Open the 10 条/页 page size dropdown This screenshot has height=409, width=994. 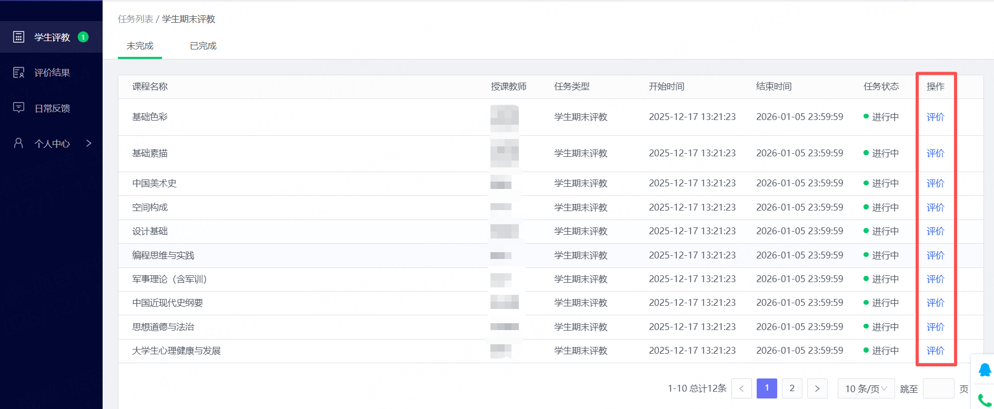(x=866, y=388)
